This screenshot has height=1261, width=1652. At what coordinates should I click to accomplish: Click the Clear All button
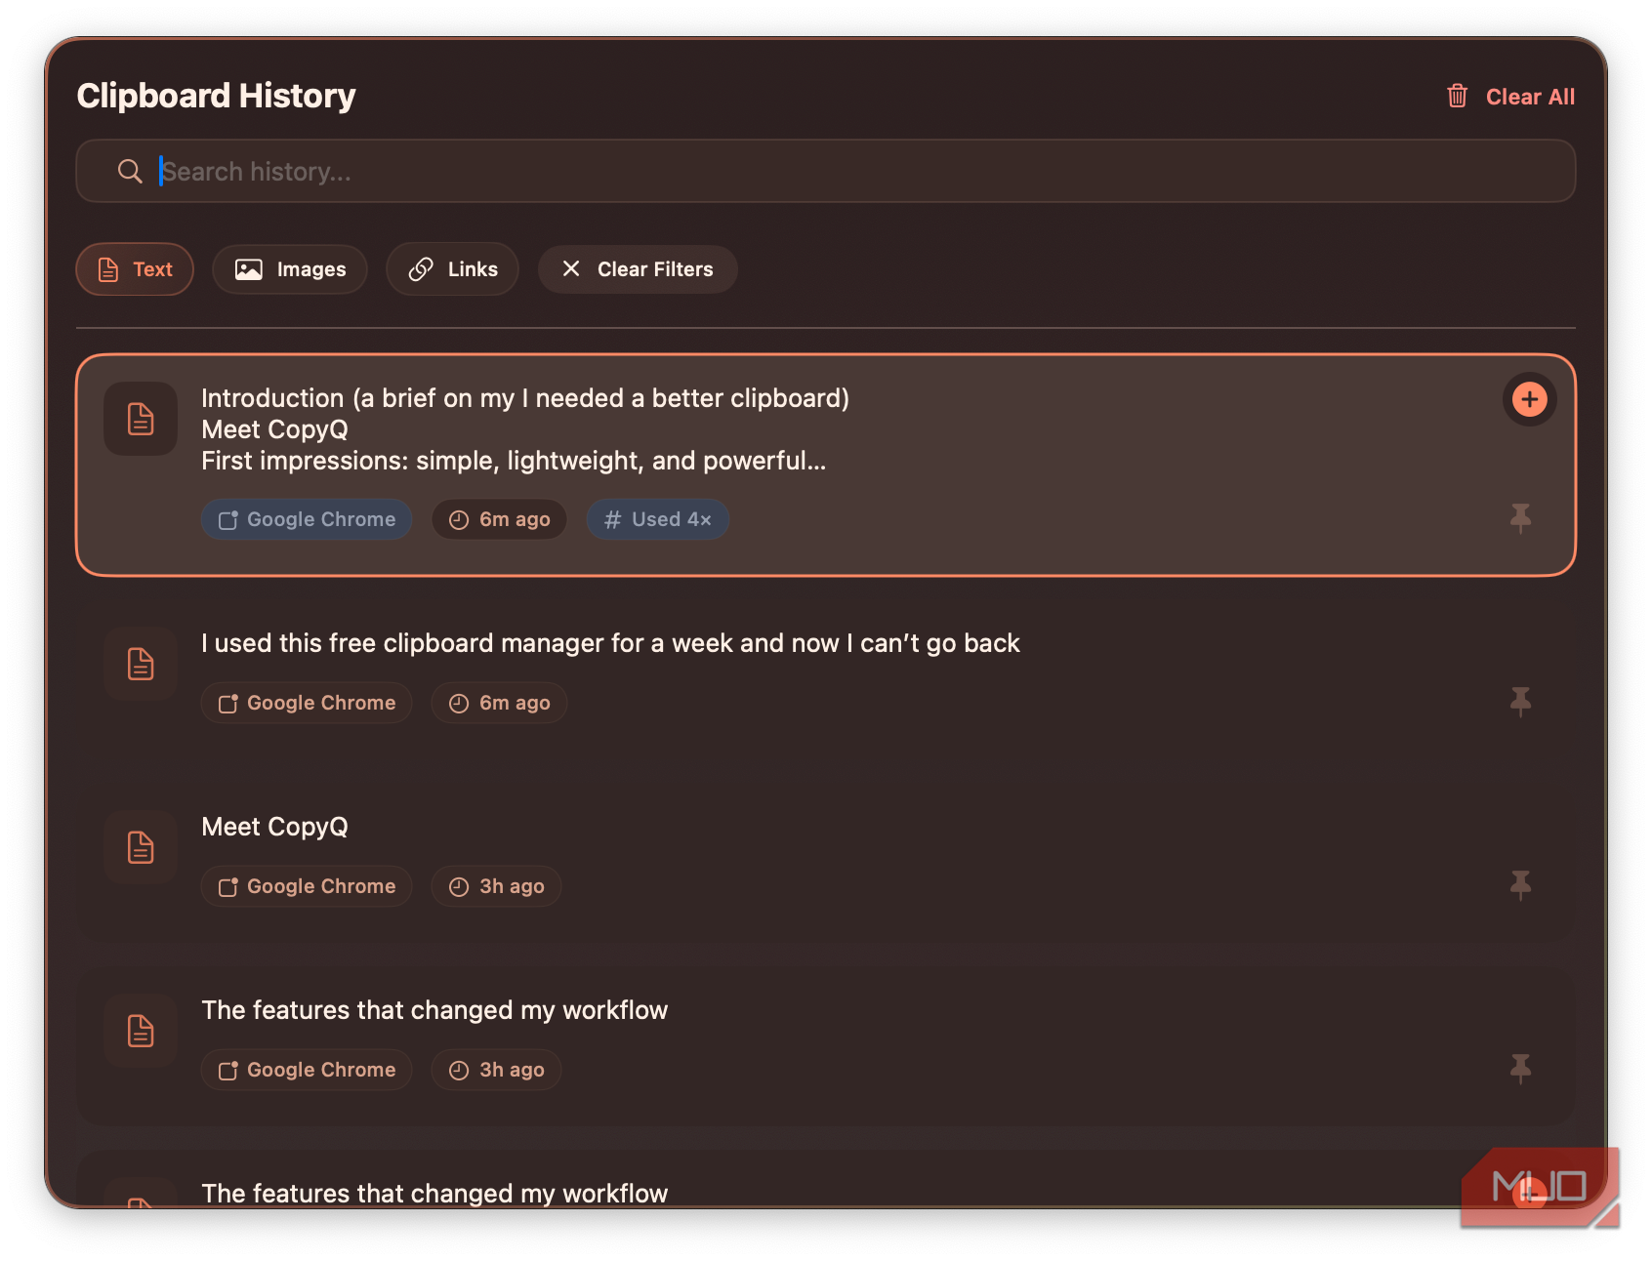pos(1529,97)
